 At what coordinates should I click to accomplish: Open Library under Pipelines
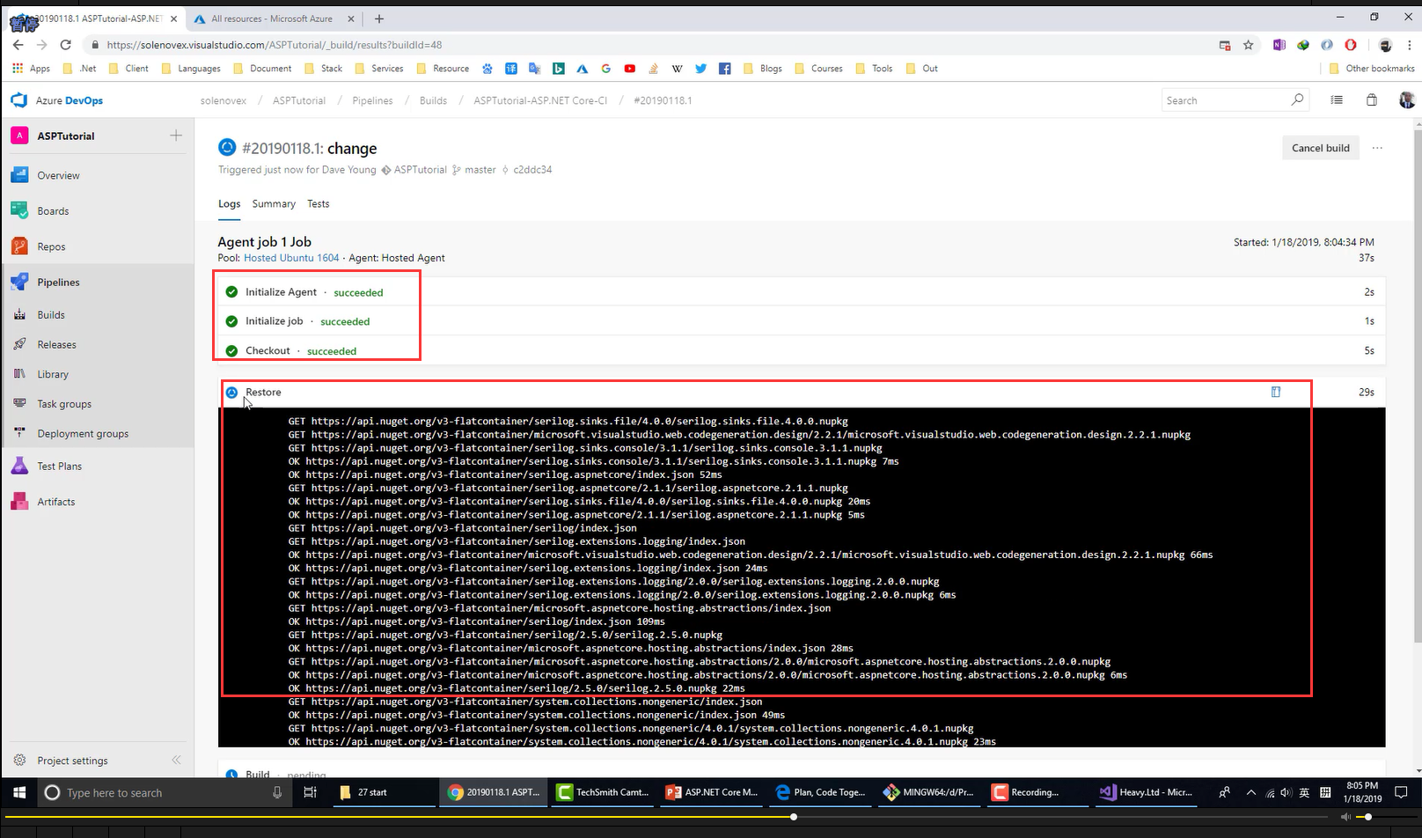53,374
